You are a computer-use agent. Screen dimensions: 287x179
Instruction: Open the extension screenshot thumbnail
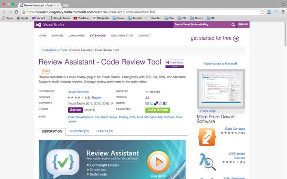point(221,89)
